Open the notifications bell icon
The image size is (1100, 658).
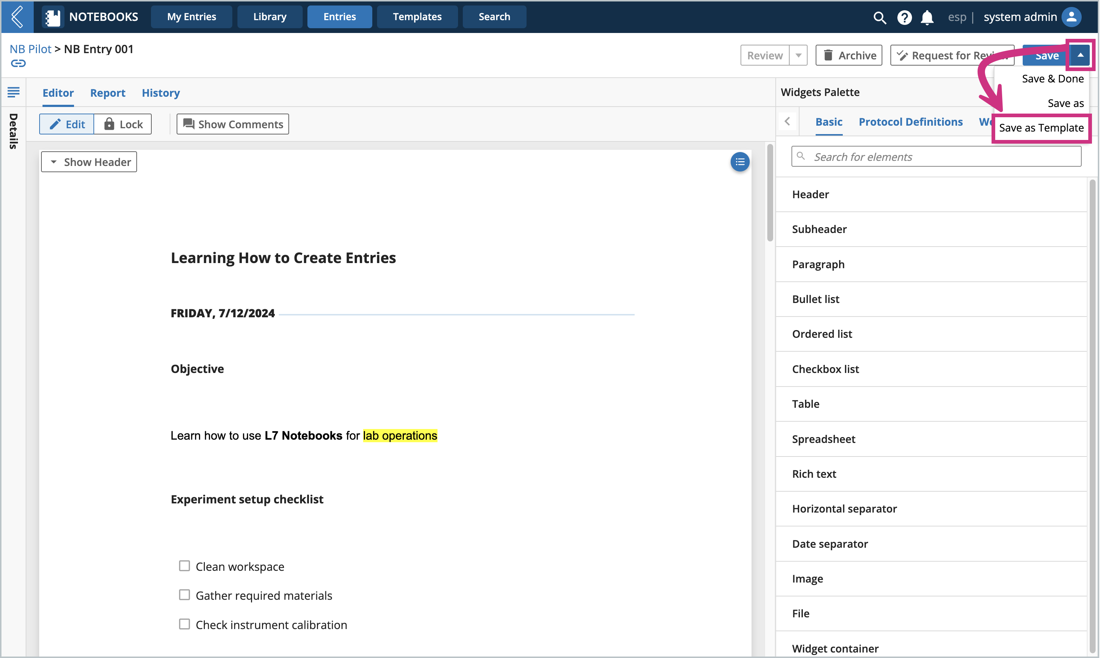pyautogui.click(x=927, y=17)
